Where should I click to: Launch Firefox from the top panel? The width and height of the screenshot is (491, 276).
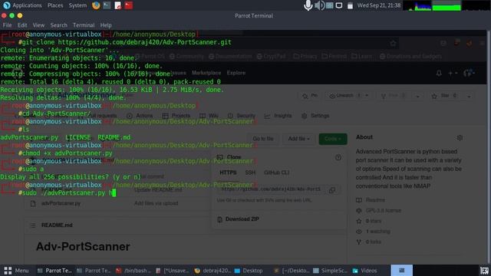96,5
